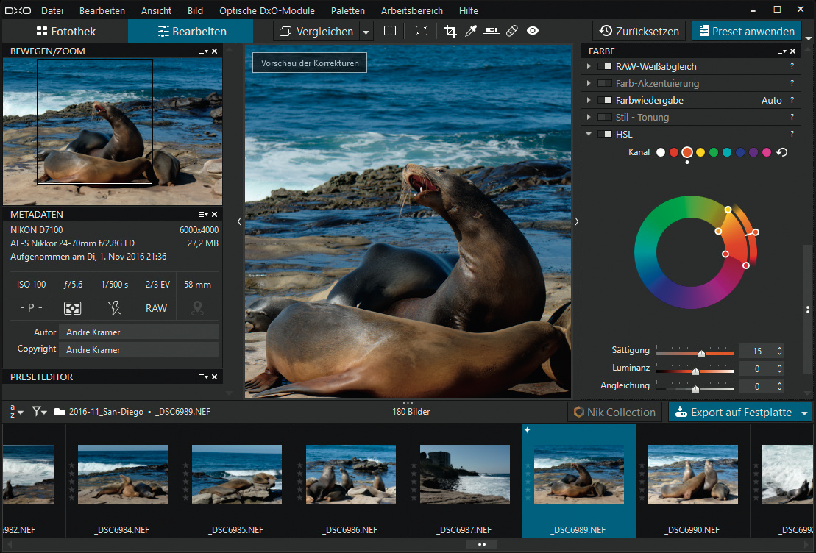Viewport: 816px width, 553px height.
Task: Switch to side-by-side split view
Action: coord(390,31)
